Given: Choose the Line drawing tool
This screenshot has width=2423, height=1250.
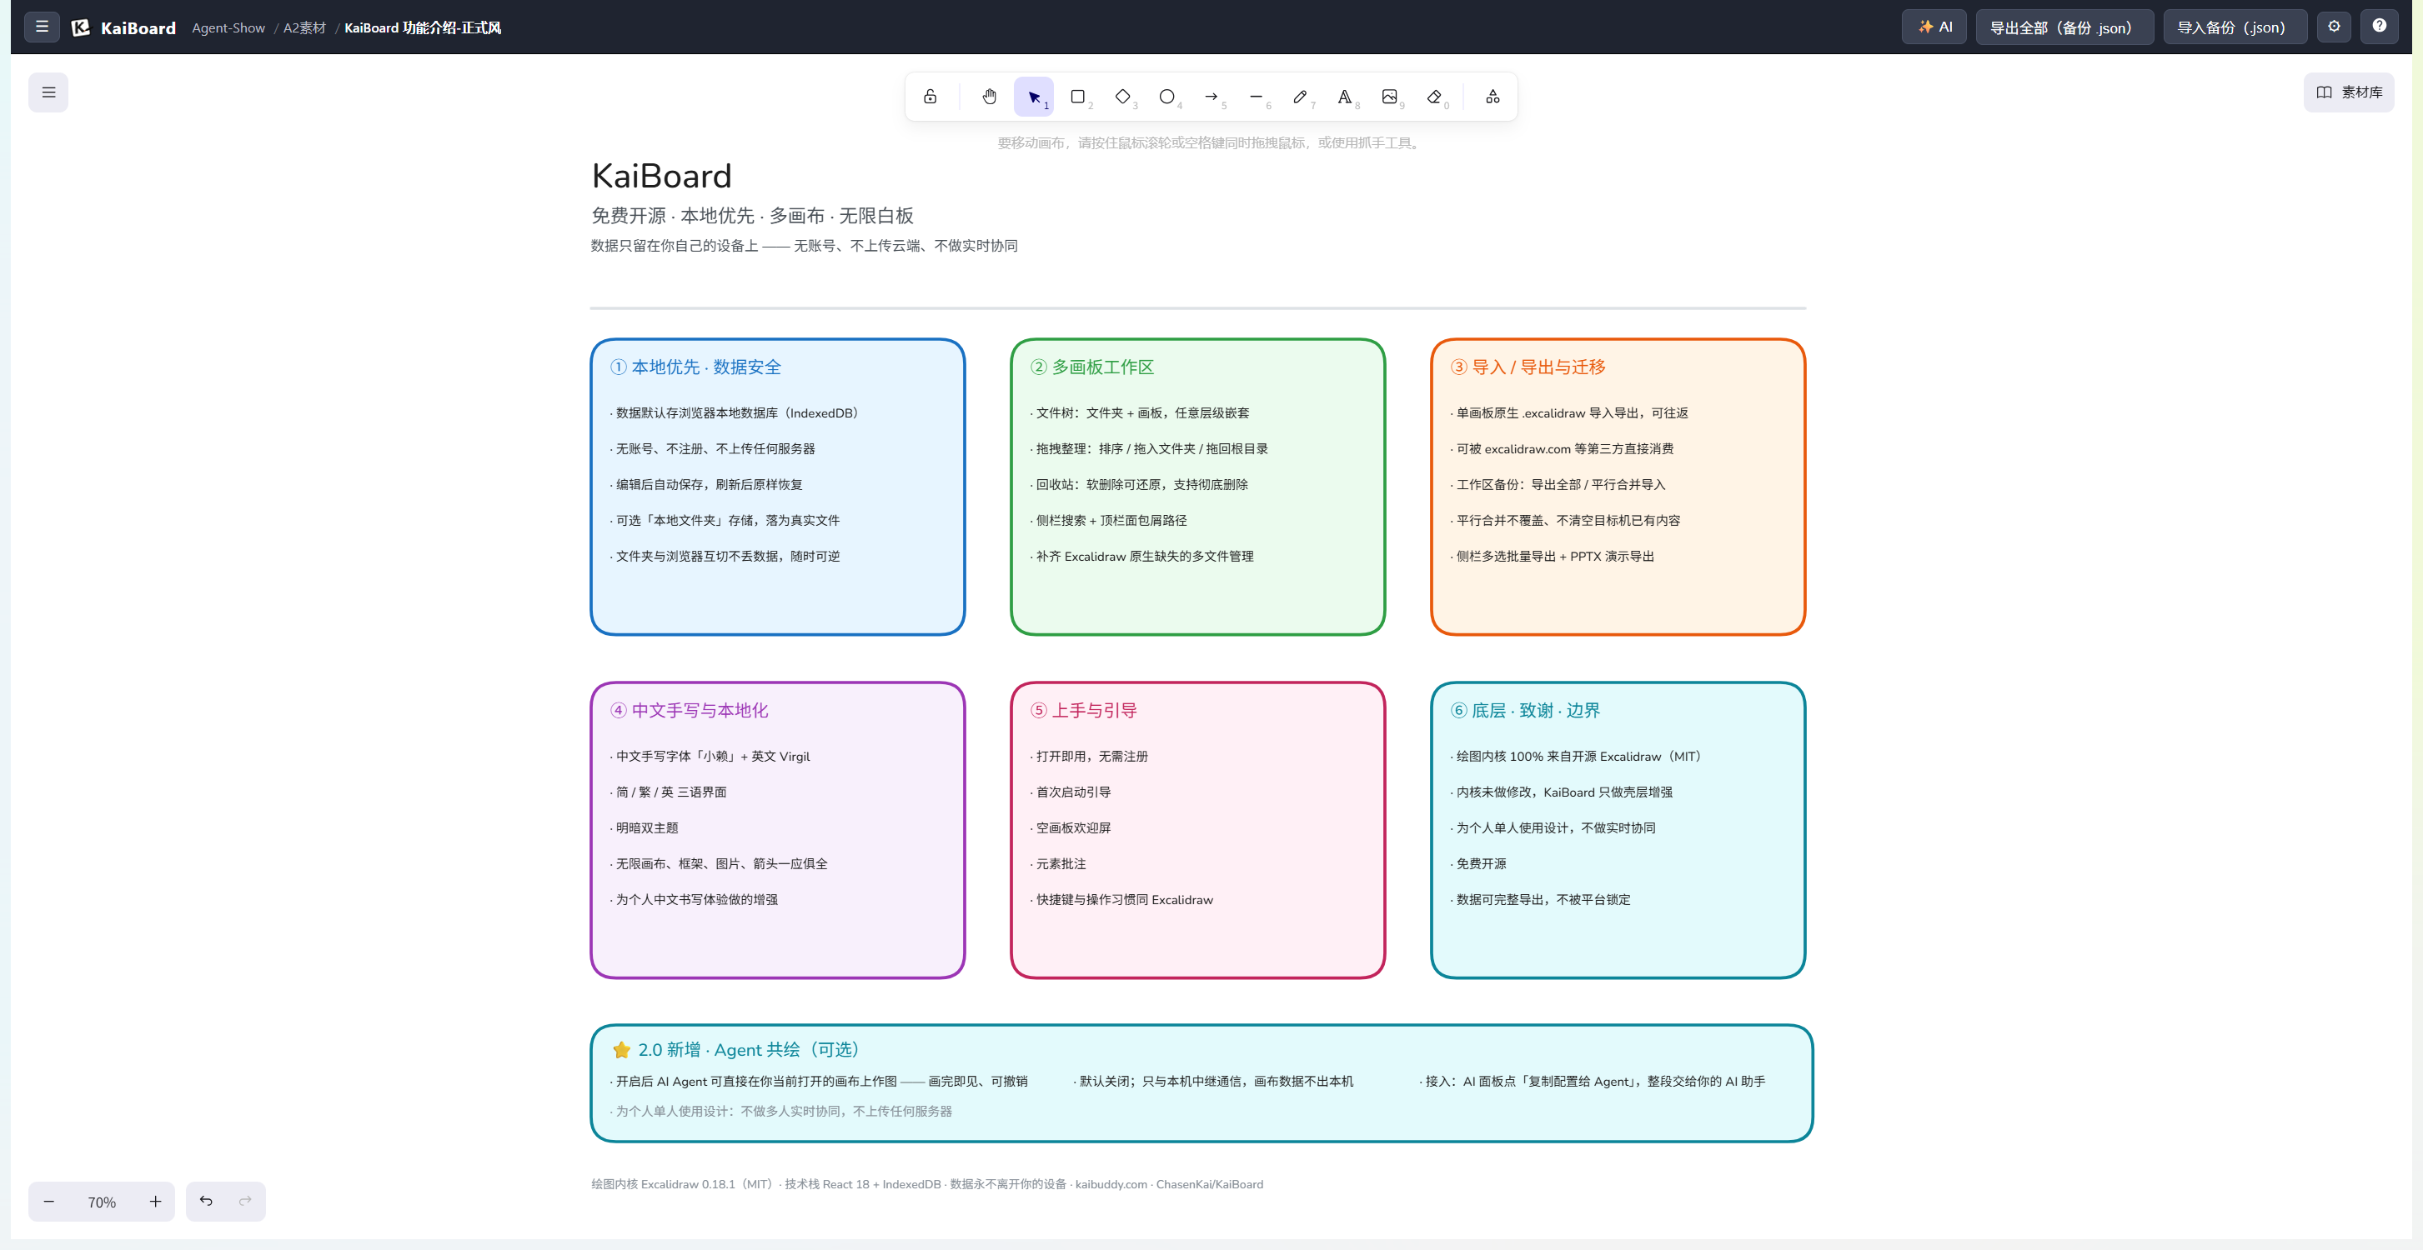Looking at the screenshot, I should click(1256, 97).
